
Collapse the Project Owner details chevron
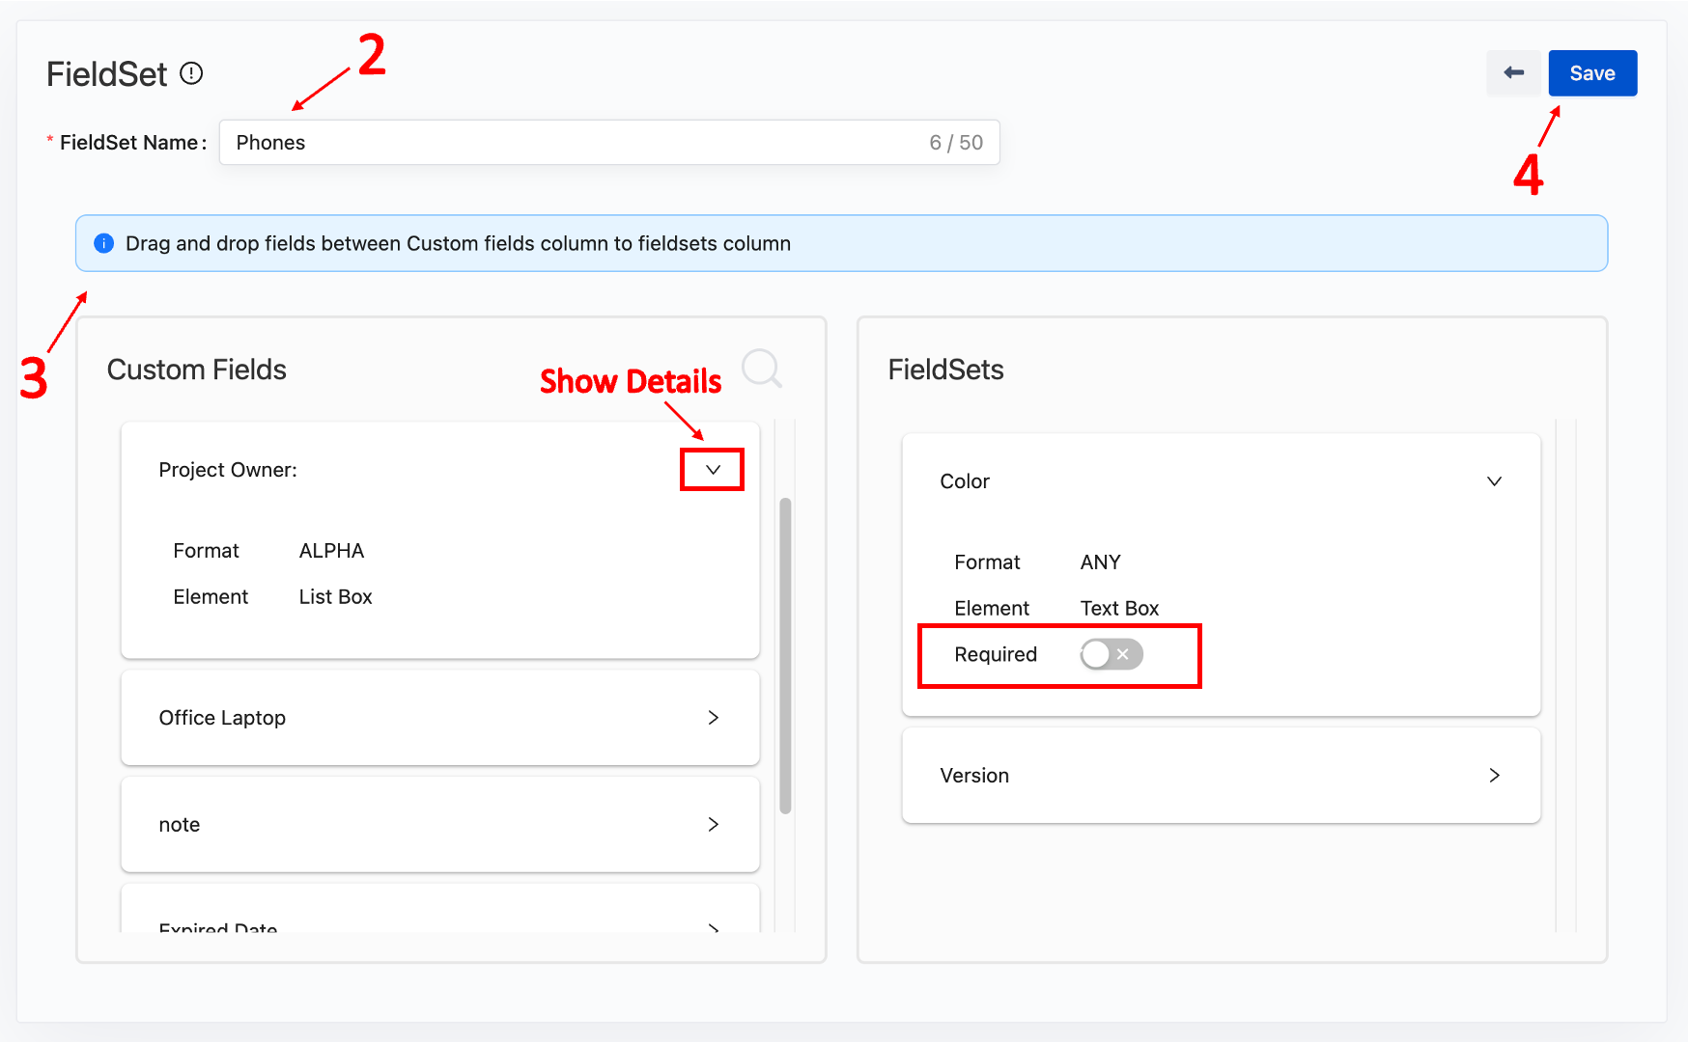713,470
